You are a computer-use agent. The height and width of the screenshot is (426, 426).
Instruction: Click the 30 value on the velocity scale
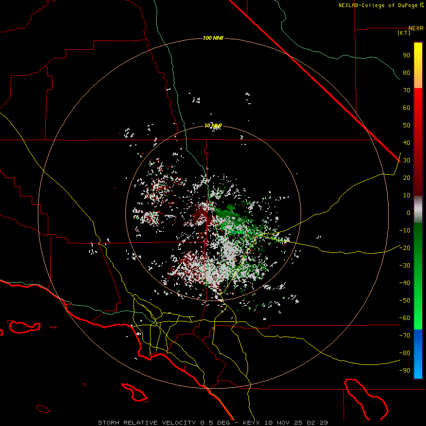click(407, 160)
